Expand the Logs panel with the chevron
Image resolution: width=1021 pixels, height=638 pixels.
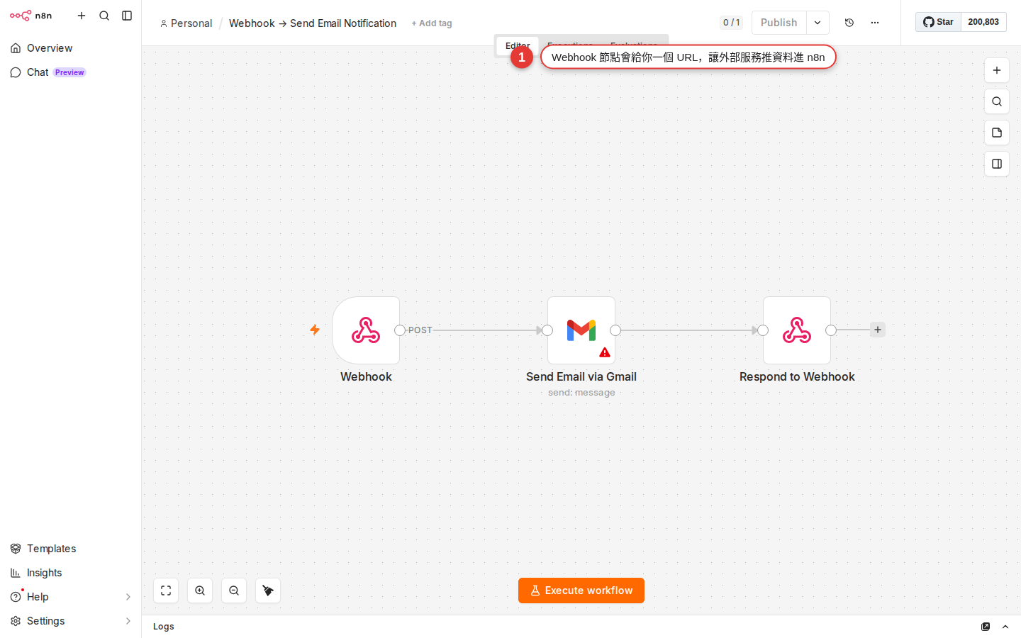point(1005,627)
